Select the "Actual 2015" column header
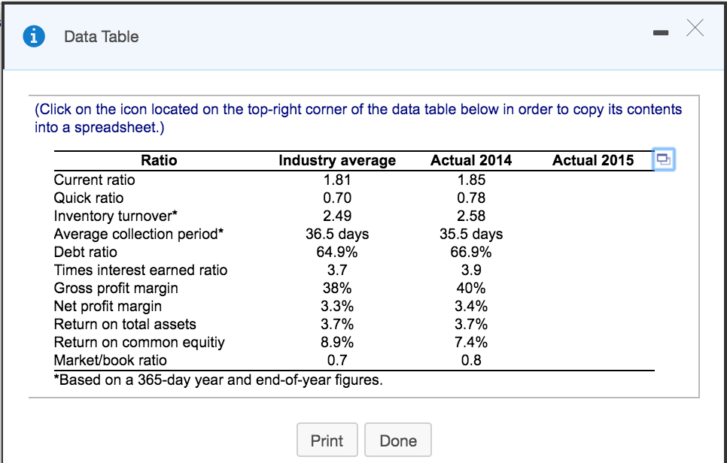This screenshot has width=727, height=463. pos(593,160)
